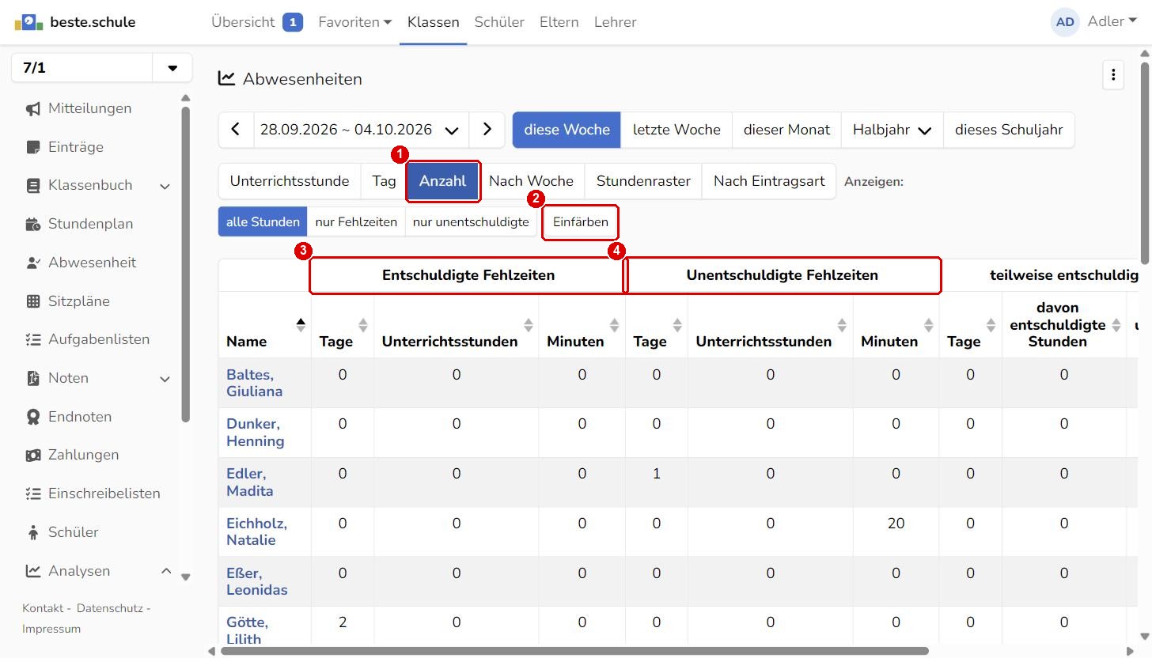
Task: Click the Aufgabenlisten checklist icon
Action: click(x=33, y=339)
